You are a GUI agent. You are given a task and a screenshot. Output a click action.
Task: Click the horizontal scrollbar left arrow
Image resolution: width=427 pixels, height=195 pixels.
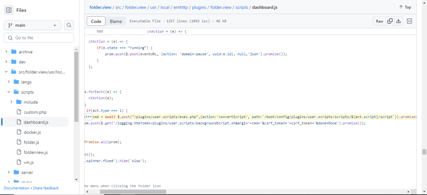(x=88, y=192)
